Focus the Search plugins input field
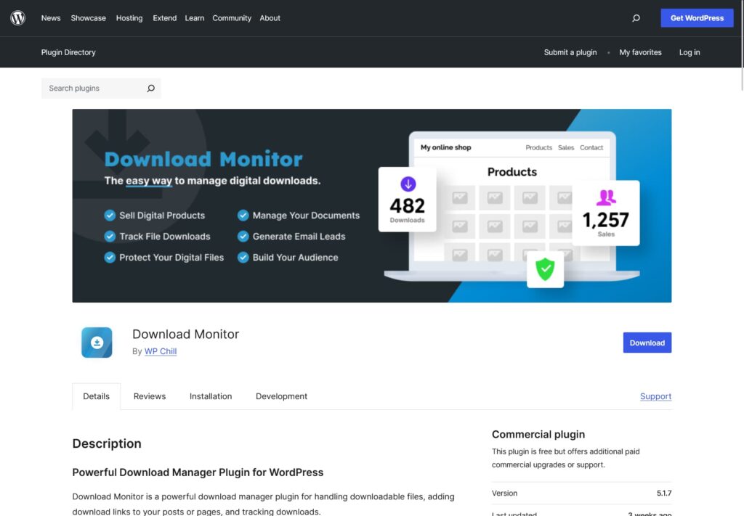The width and height of the screenshot is (744, 516). tap(91, 89)
